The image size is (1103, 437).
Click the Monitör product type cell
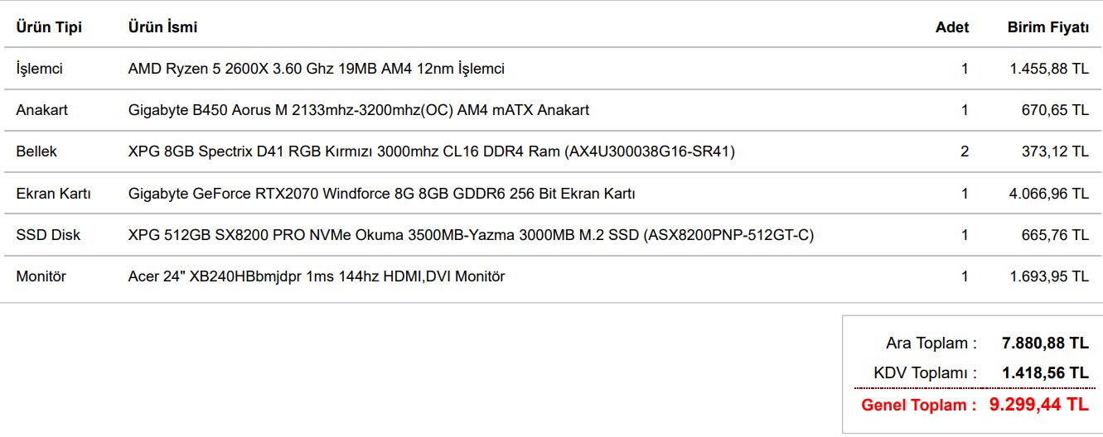[41, 276]
